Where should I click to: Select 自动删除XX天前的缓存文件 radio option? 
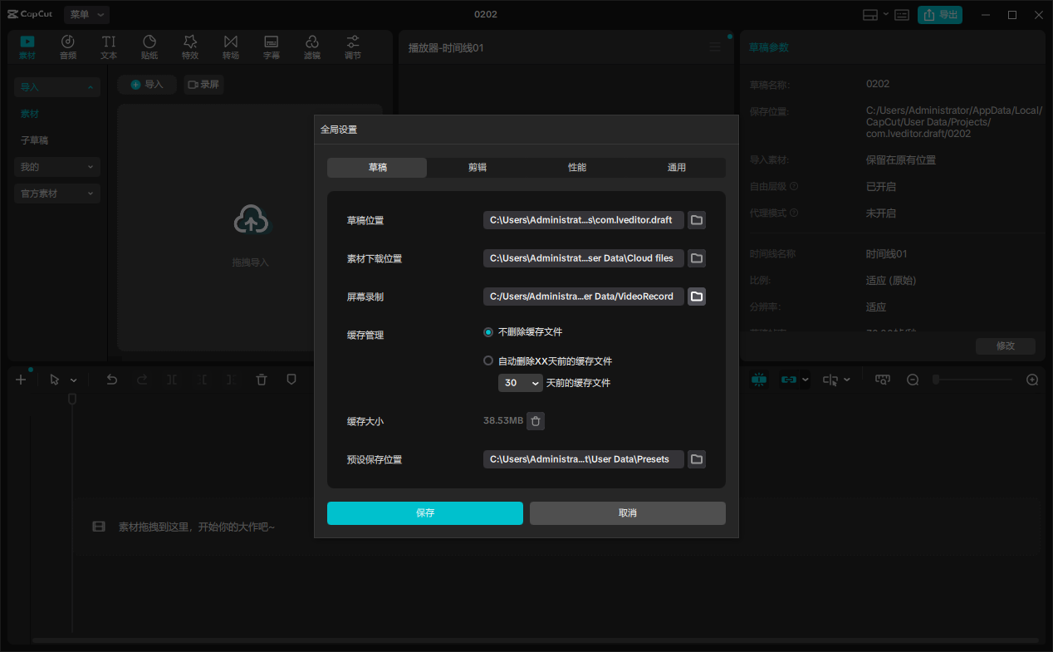[488, 361]
